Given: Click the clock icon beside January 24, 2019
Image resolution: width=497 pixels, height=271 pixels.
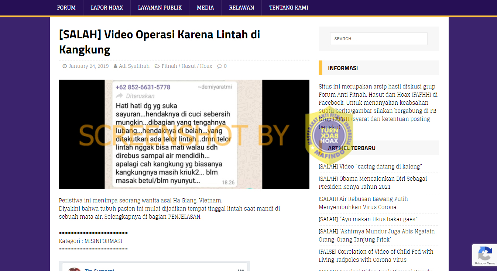Looking at the screenshot, I should point(65,66).
